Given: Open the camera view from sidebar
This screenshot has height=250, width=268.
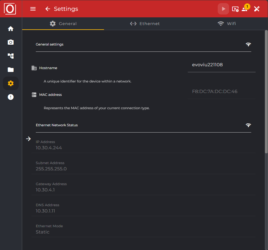Looking at the screenshot, I should tap(11, 42).
